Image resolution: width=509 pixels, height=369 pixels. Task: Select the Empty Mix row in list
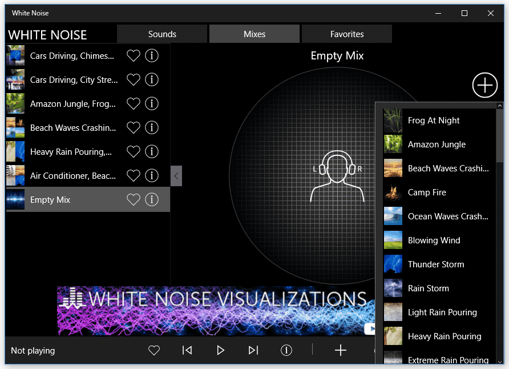click(x=88, y=199)
